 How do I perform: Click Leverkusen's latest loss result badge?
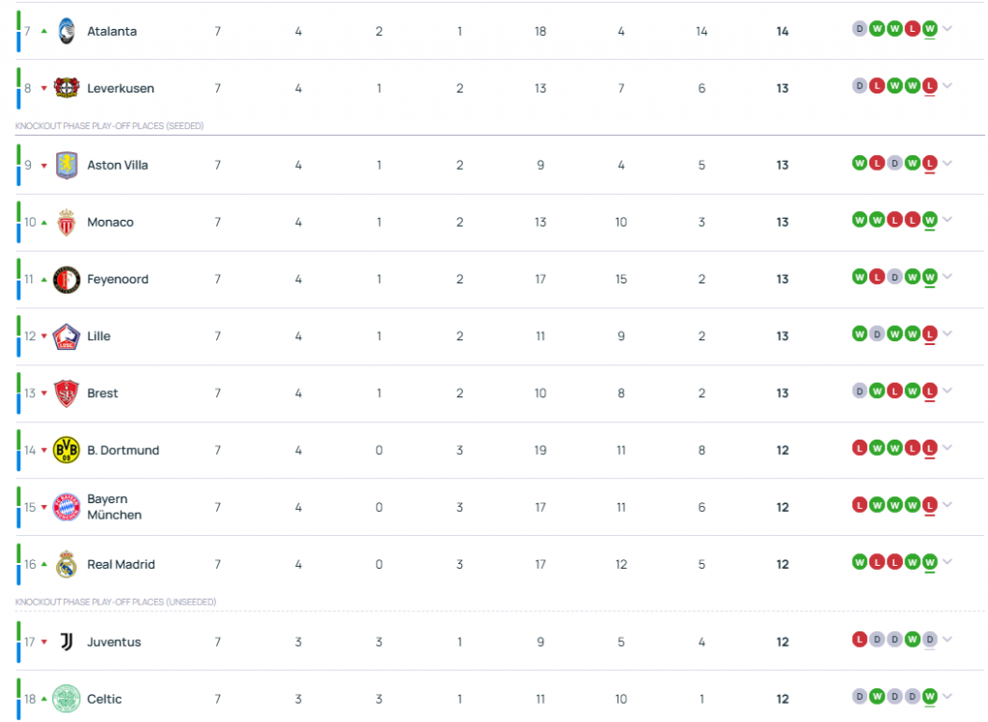click(929, 86)
